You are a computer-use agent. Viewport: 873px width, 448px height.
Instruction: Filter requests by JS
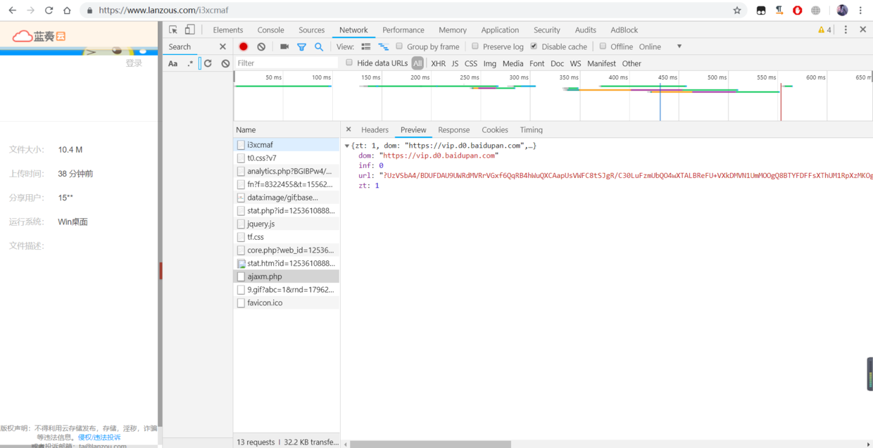click(x=455, y=63)
